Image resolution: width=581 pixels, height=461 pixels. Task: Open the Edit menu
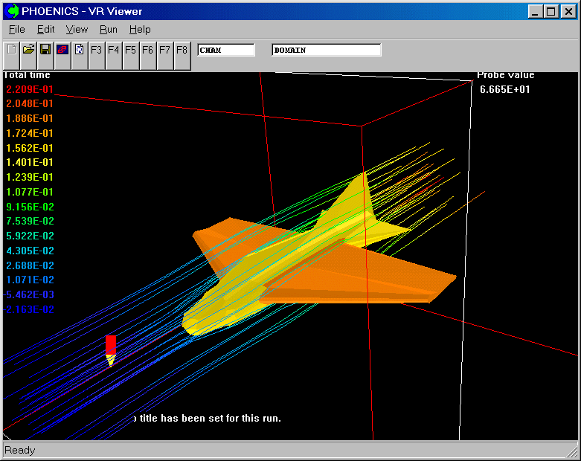coord(46,30)
